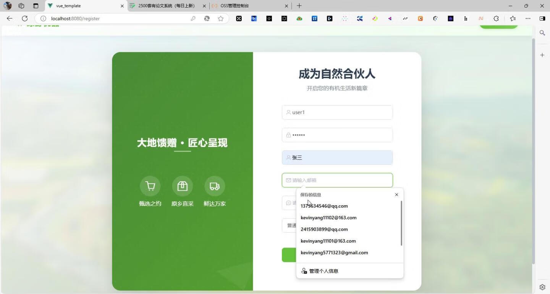This screenshot has height=294, width=550.
Task: Open Workspaces icon next to profile avatar
Action: pyautogui.click(x=21, y=6)
